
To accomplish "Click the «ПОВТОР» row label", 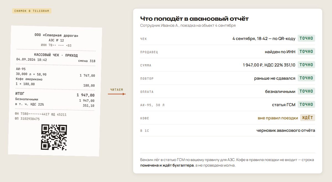I will (147, 79).
